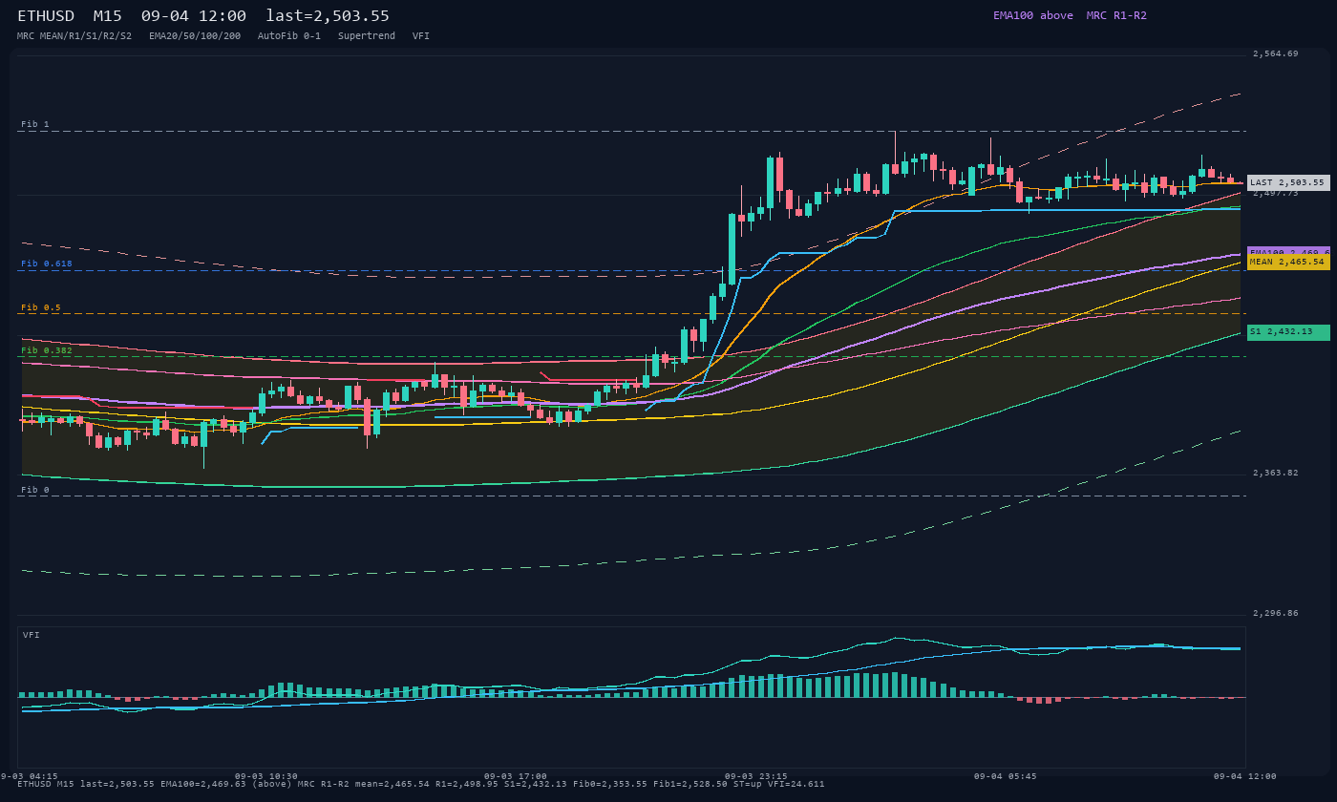Viewport: 1337px width, 802px height.
Task: Click 'ST=up' in the footer status line
Action: (748, 784)
